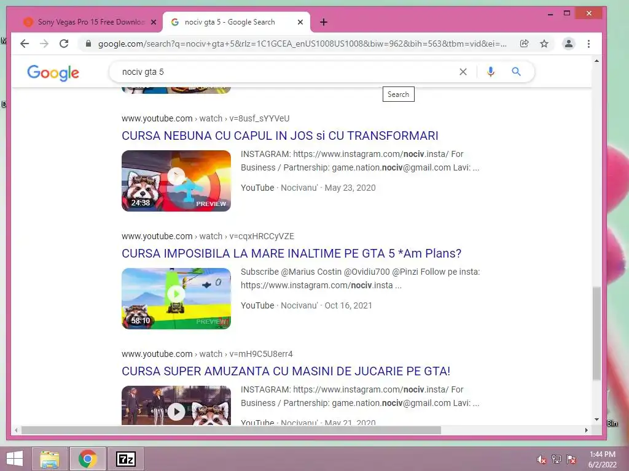Open CURSA NEBUNA CU CAPUL IN JOS video link
This screenshot has height=471, width=629.
coord(280,136)
